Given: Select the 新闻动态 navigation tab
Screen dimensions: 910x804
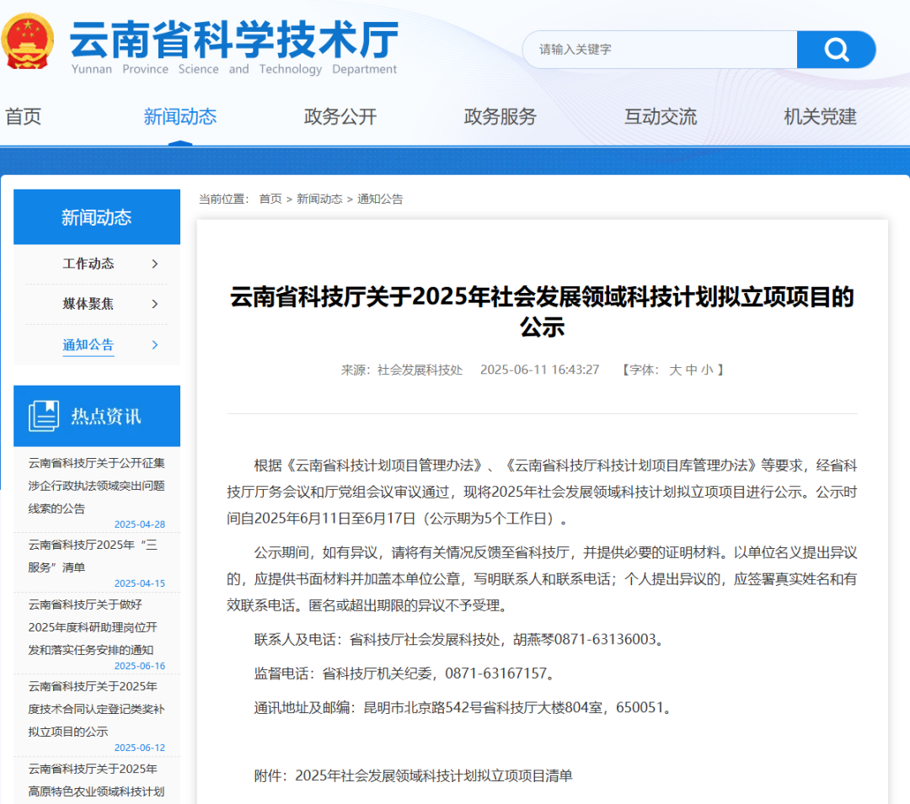Looking at the screenshot, I should [x=179, y=117].
